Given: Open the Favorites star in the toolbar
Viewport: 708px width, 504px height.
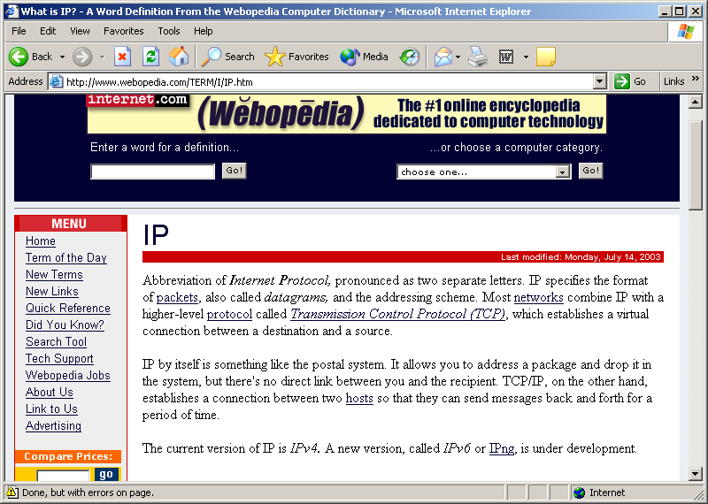Looking at the screenshot, I should tap(297, 57).
